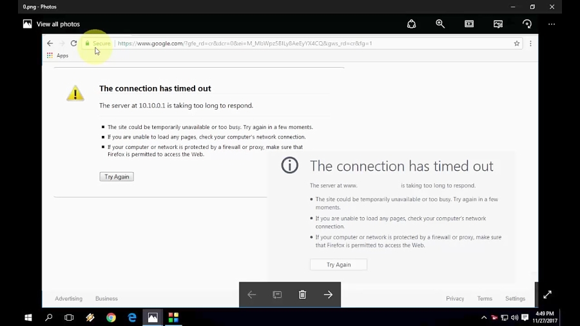580x326 pixels.
Task: Open the Edit & Create image tool
Action: (x=498, y=24)
